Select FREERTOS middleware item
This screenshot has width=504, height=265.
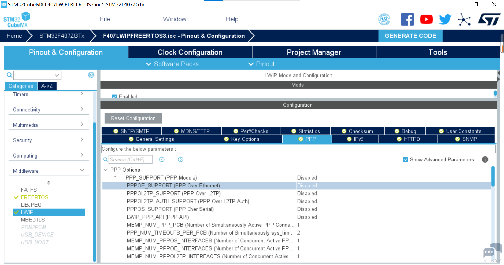pyautogui.click(x=34, y=197)
